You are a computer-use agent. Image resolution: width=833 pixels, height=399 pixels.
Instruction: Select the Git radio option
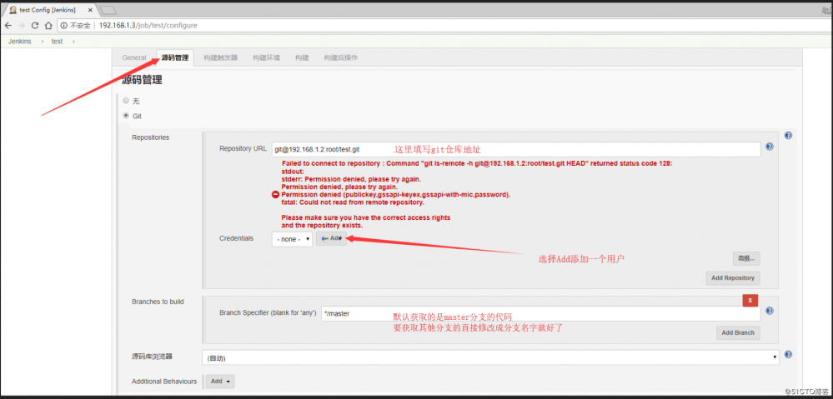tap(126, 115)
